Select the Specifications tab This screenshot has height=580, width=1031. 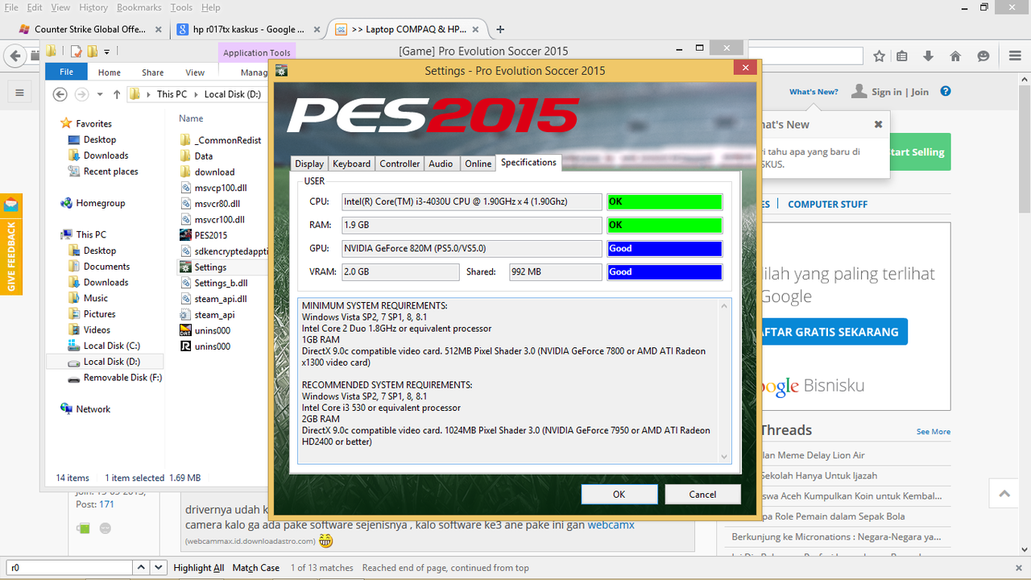[x=528, y=163]
